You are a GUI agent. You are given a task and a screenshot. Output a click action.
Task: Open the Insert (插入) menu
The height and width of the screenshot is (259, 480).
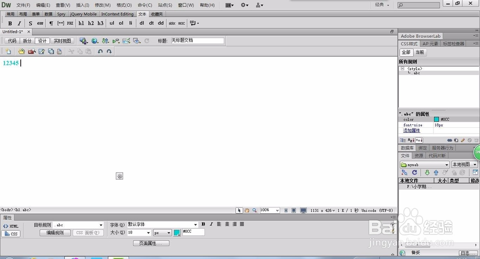[x=83, y=5]
